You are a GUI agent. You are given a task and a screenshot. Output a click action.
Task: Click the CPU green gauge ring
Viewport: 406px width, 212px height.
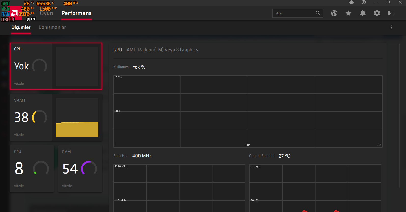coord(41,168)
